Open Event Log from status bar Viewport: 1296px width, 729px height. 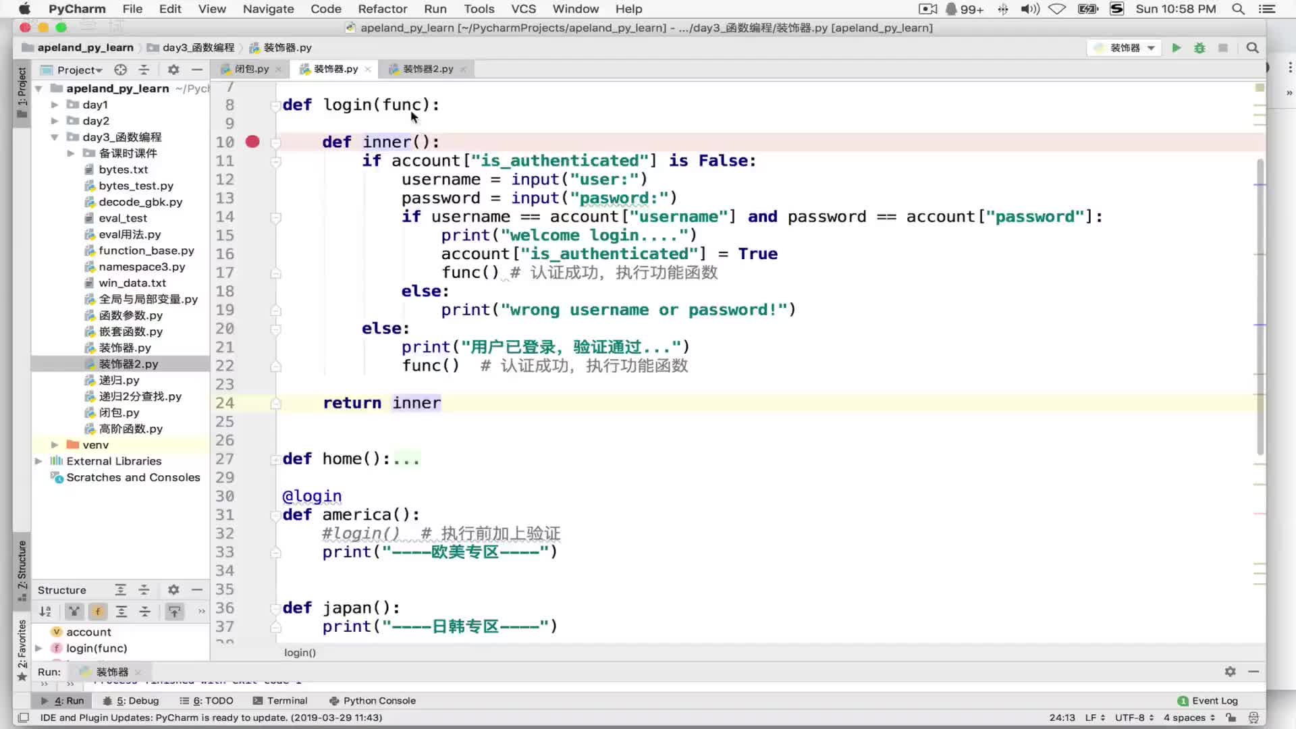(x=1208, y=701)
